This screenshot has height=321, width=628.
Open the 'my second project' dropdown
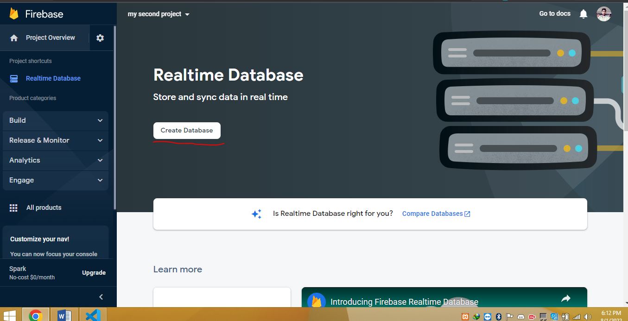coord(159,14)
